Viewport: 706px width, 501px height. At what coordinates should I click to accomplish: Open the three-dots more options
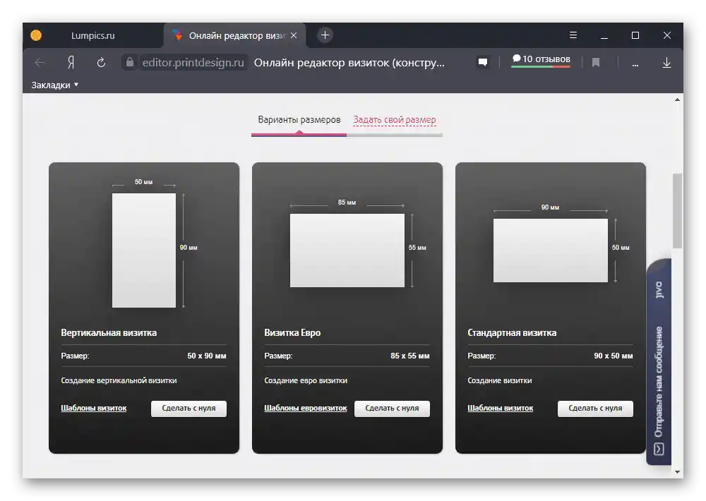pos(635,64)
